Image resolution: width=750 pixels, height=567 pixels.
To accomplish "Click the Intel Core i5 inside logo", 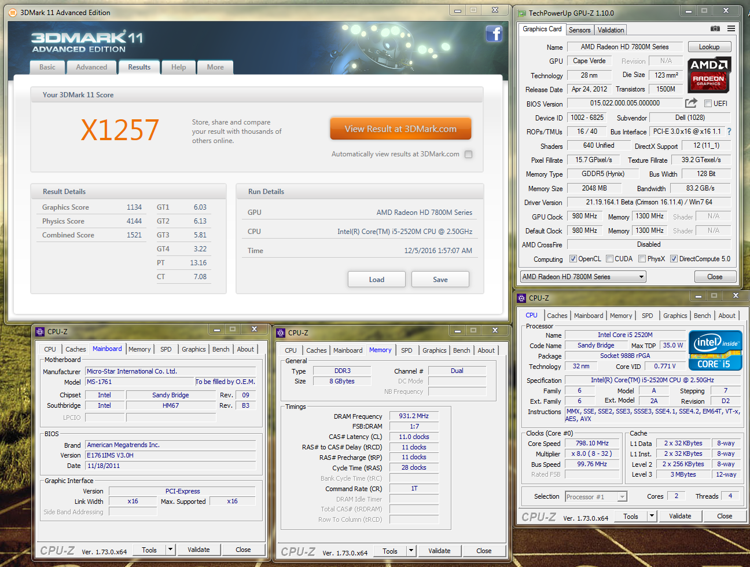I will click(715, 351).
